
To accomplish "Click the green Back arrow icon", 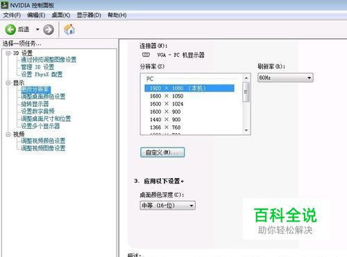I will pyautogui.click(x=10, y=30).
